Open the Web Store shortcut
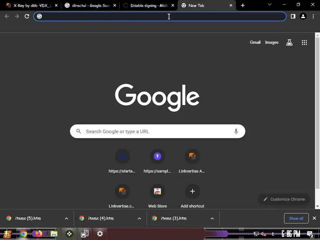Viewport: 320px width, 240px height. click(x=157, y=196)
